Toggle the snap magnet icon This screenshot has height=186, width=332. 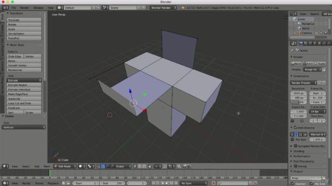[x=165, y=166]
